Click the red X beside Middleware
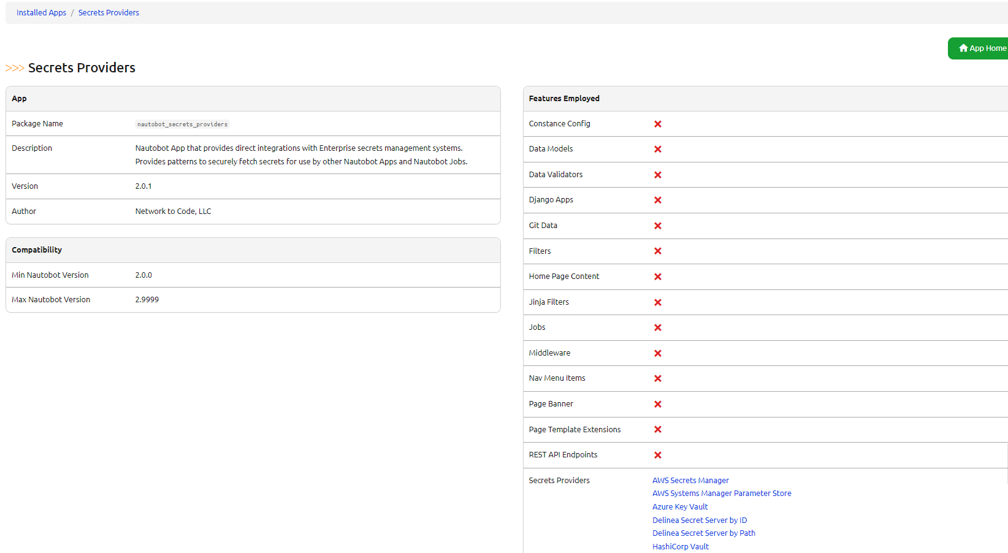Screen dimensions: 1008x553 (x=657, y=354)
